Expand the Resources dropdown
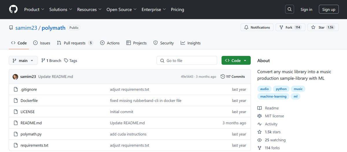The width and height of the screenshot is (347, 152). pyautogui.click(x=89, y=9)
